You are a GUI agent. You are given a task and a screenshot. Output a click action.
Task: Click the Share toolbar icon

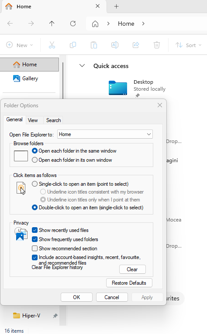point(136,45)
